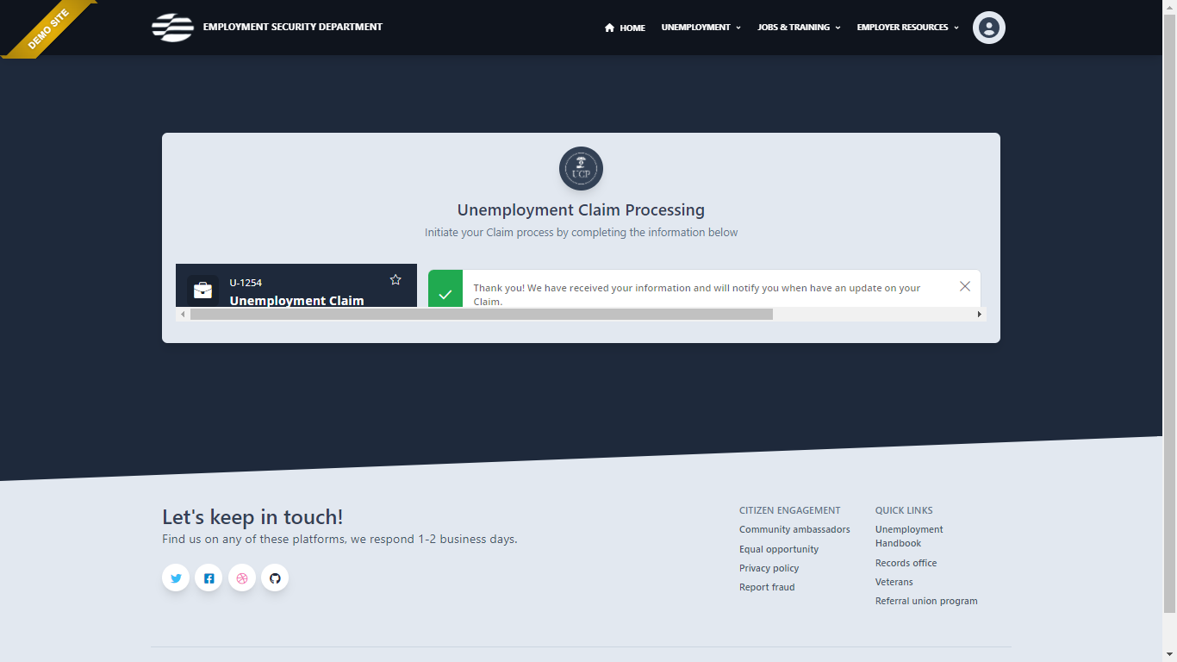Click the home icon in the navbar
1177x662 pixels.
(x=609, y=27)
